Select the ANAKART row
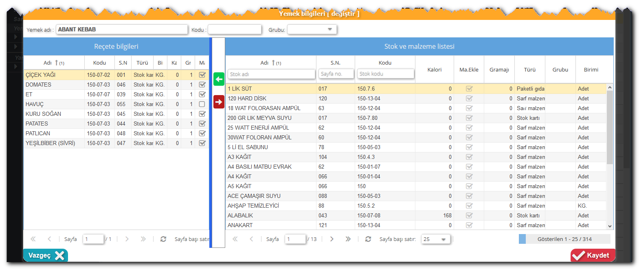The image size is (639, 269). pyautogui.click(x=416, y=225)
